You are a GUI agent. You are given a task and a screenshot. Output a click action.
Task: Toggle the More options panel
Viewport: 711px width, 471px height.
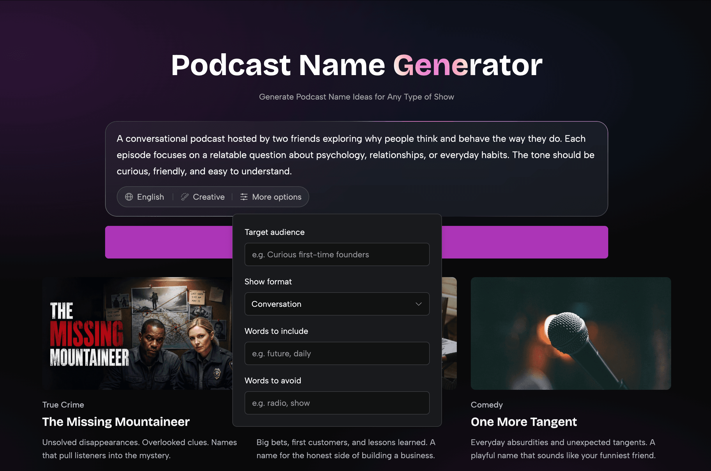pos(271,197)
